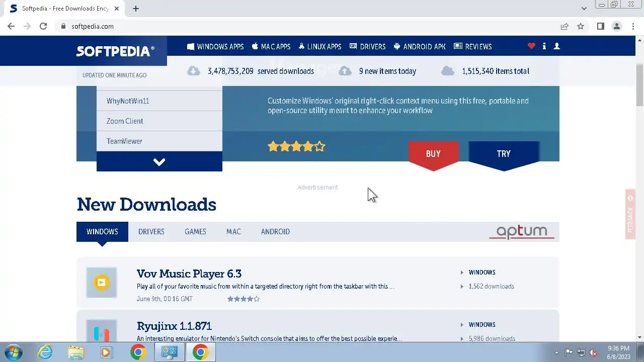The image size is (644, 362).
Task: Click the aptum advertisement logo
Action: coord(522,232)
